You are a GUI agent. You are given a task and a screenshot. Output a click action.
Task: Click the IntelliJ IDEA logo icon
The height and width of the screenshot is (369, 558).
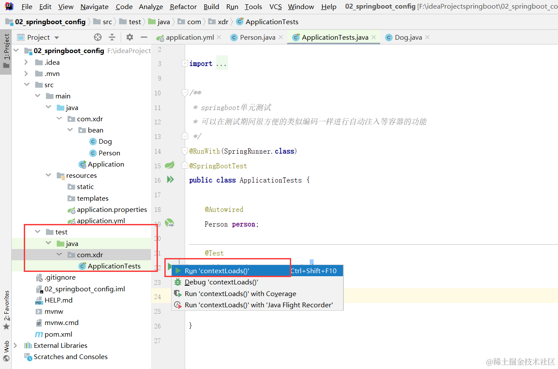pos(10,6)
